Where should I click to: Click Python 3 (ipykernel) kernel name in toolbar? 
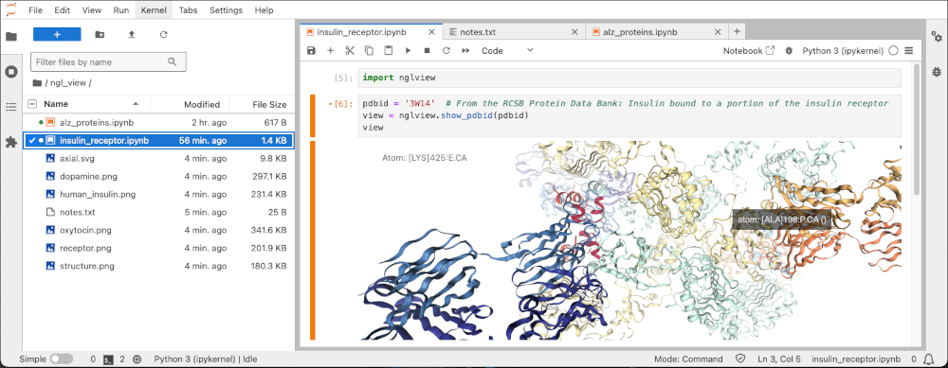point(843,51)
